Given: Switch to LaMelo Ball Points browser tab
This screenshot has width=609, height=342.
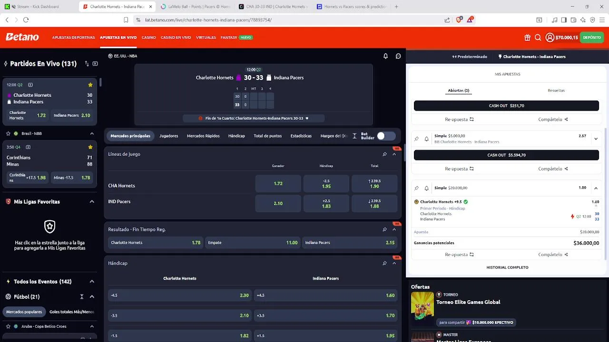Looking at the screenshot, I should 195,7.
